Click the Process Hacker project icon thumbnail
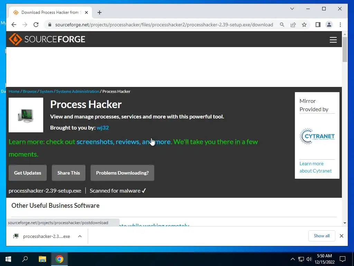Image resolution: width=354 pixels, height=266 pixels. [x=26, y=115]
